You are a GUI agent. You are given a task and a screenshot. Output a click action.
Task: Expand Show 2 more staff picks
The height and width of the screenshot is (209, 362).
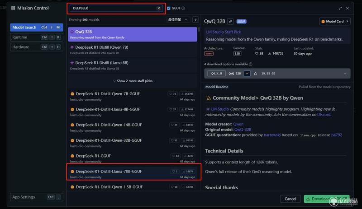coord(133,81)
